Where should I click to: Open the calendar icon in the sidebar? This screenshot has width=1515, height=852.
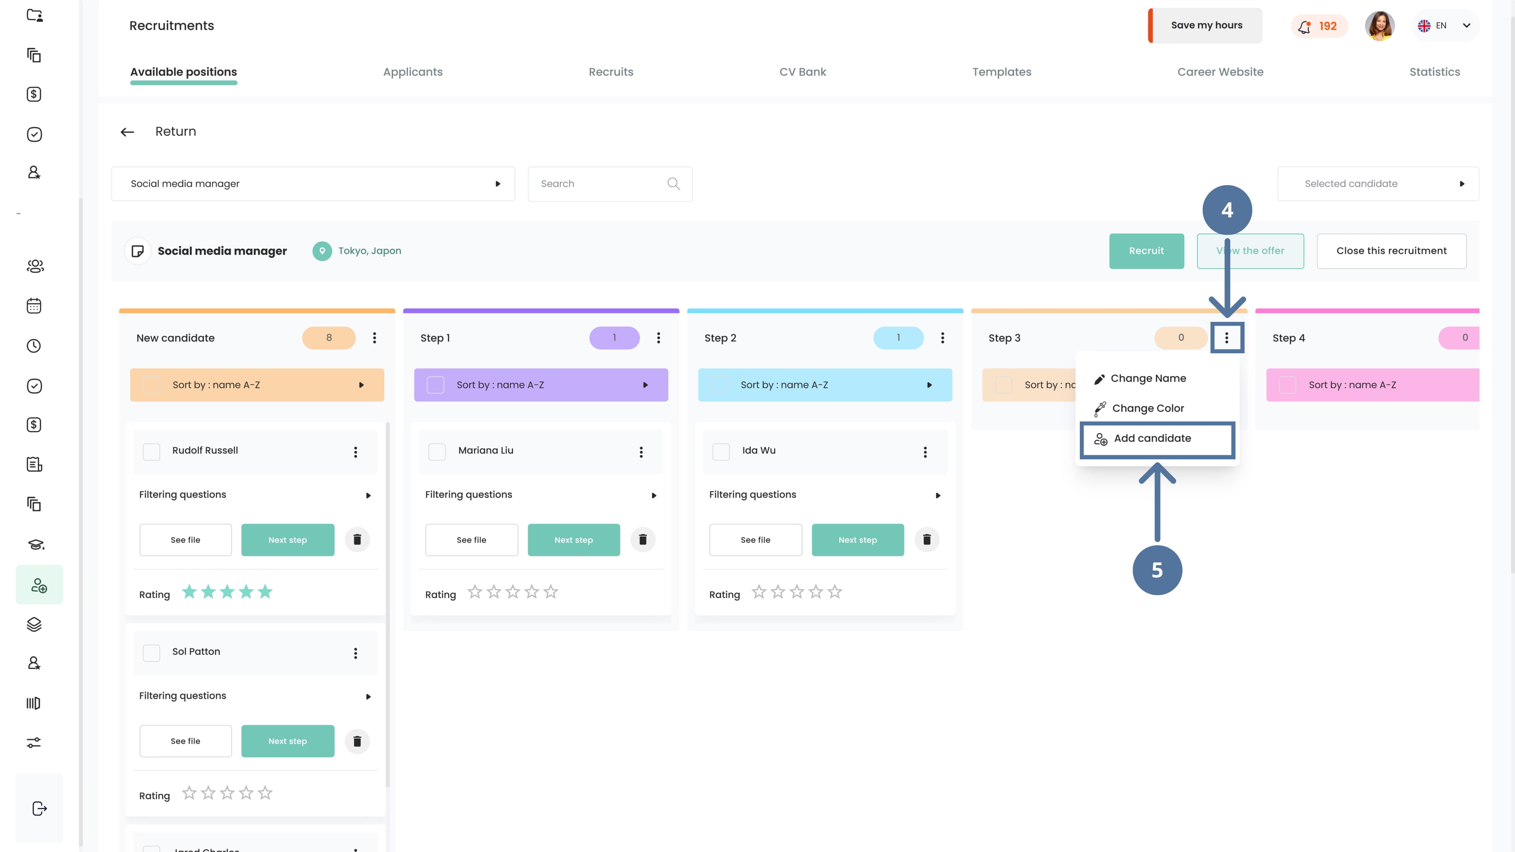[34, 306]
